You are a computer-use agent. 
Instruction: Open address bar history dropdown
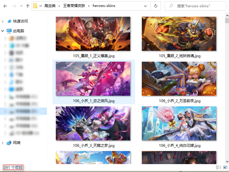(x=145, y=6)
